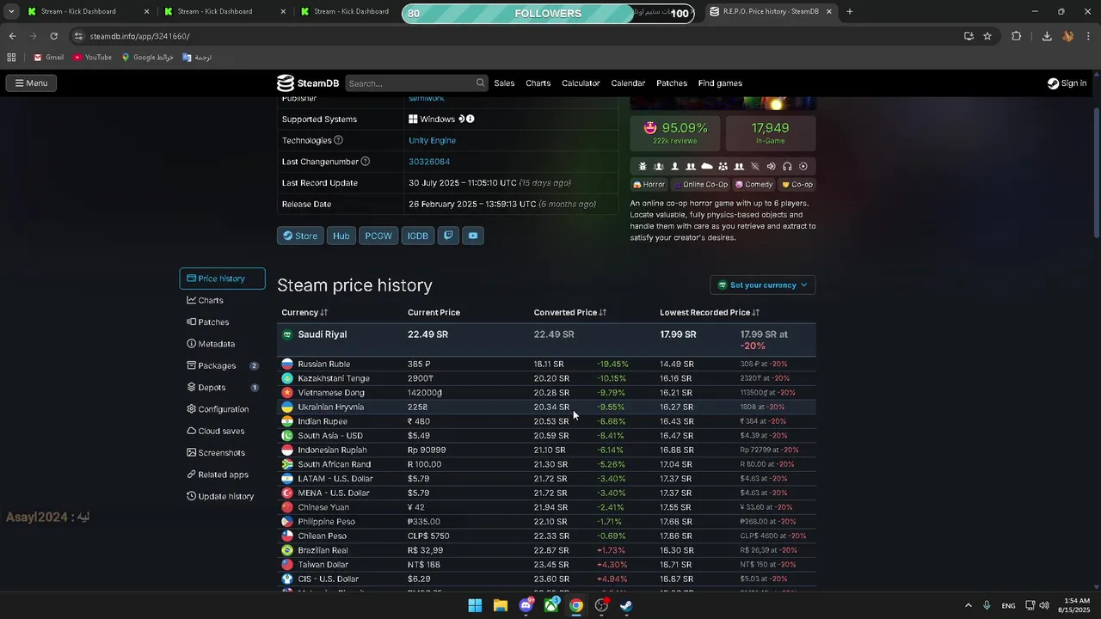Open the Calculator page
This screenshot has height=619, width=1101.
581,83
